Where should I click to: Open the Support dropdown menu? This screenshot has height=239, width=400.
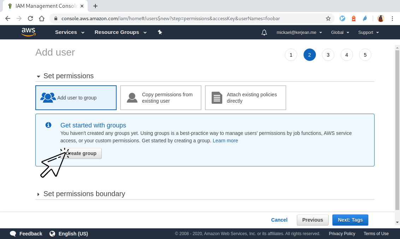click(369, 33)
